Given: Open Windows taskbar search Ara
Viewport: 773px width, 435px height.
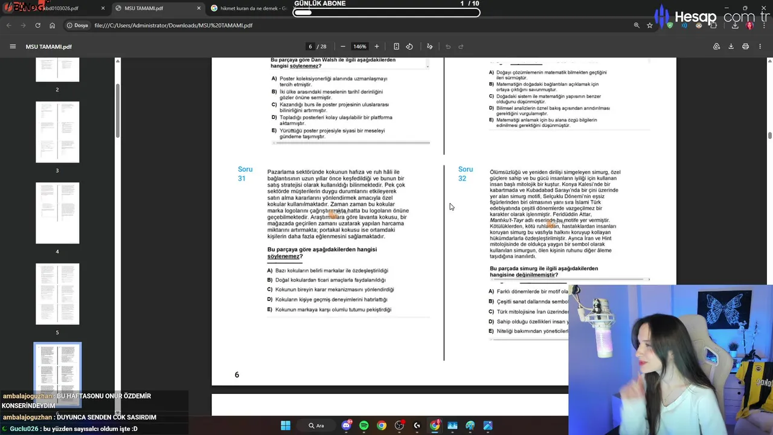Looking at the screenshot, I should [317, 425].
